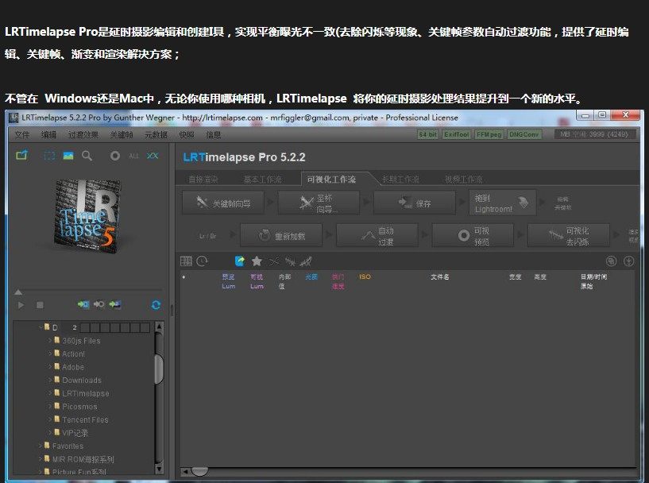Viewport: 649px width, 483px height.
Task: Switch to the 可视化工作流 tab
Action: click(x=331, y=180)
